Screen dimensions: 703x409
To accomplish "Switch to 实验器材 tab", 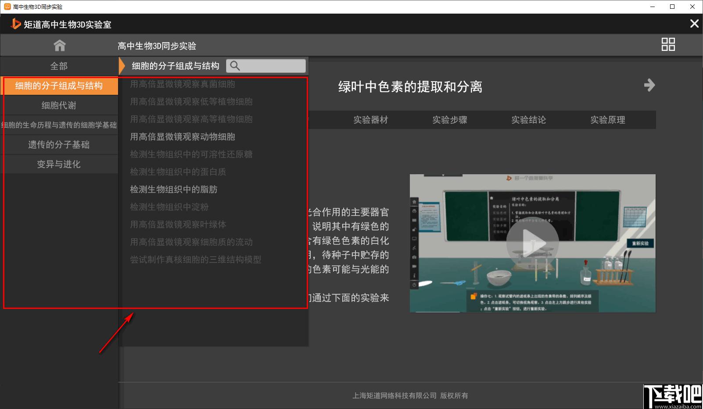I will [370, 120].
